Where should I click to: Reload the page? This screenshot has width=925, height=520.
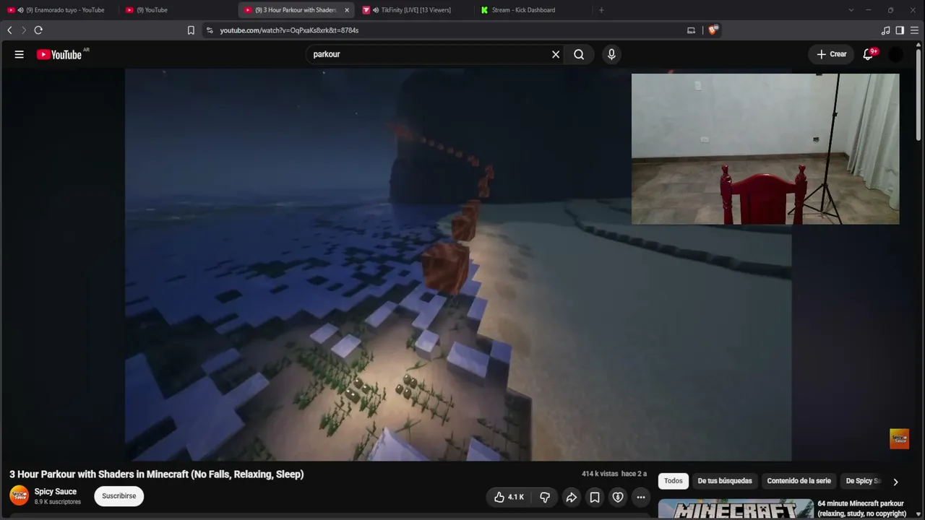click(x=38, y=30)
